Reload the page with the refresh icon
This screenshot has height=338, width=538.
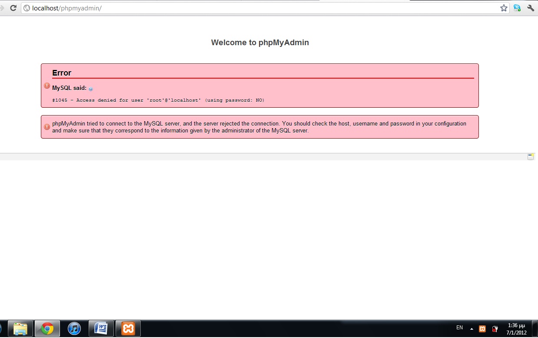pyautogui.click(x=13, y=8)
